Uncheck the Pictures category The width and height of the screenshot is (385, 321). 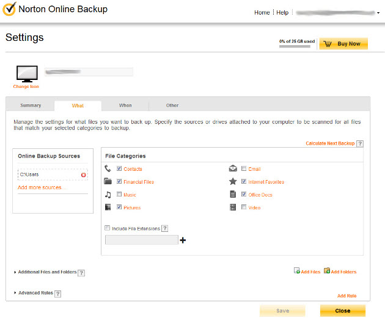pyautogui.click(x=119, y=207)
